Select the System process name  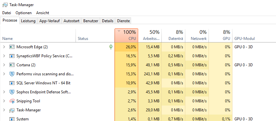click(23, 119)
